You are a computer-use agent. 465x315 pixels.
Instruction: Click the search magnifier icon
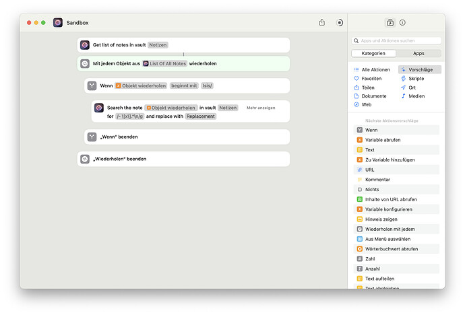click(356, 41)
